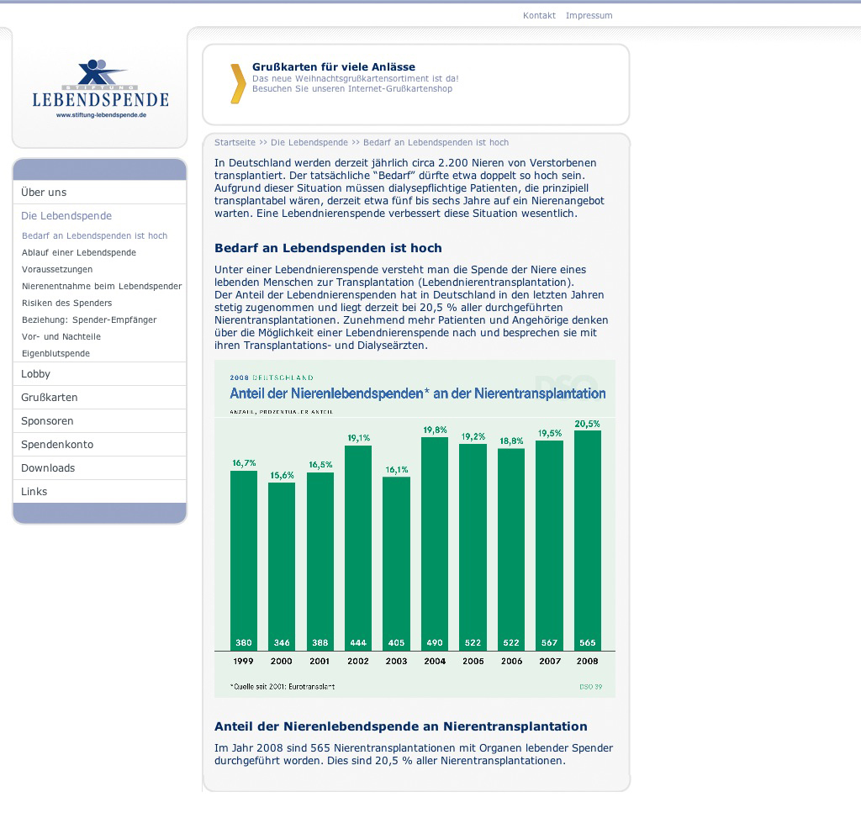Click the 2003 bar with value 405

397,564
